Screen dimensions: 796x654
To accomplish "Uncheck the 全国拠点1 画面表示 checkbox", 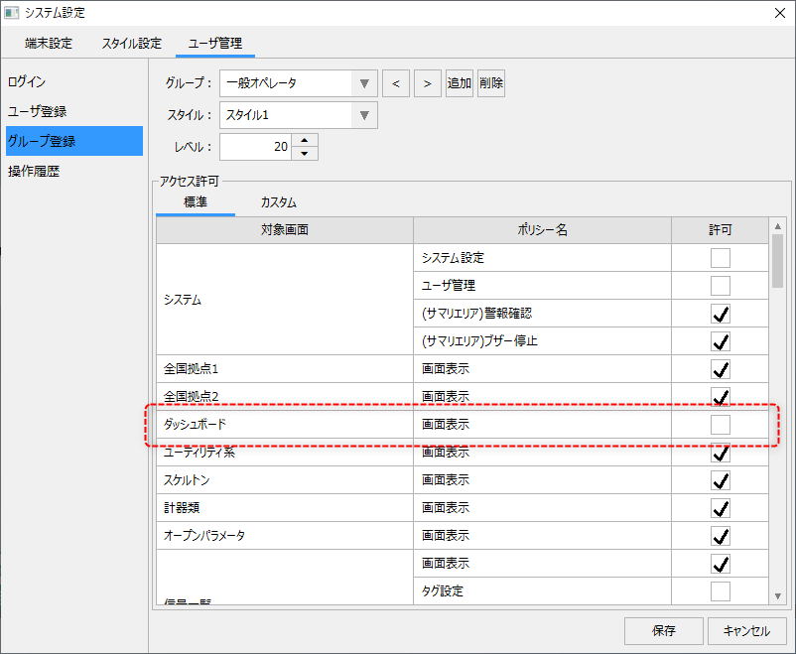I will (721, 369).
